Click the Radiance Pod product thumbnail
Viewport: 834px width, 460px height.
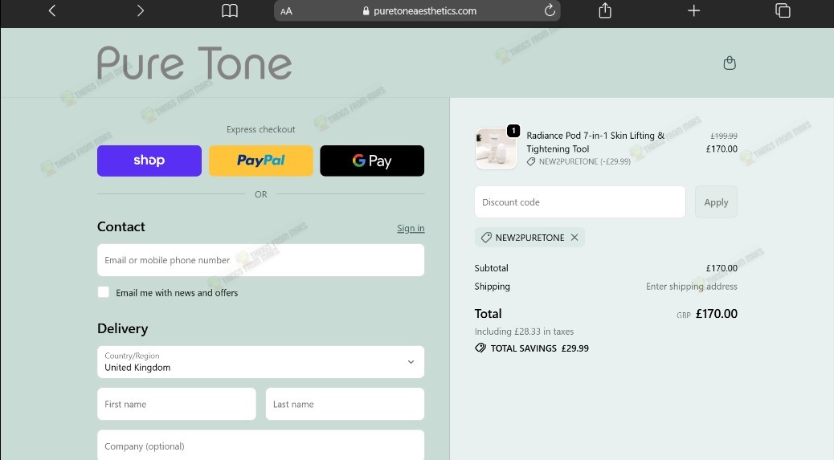pos(496,149)
